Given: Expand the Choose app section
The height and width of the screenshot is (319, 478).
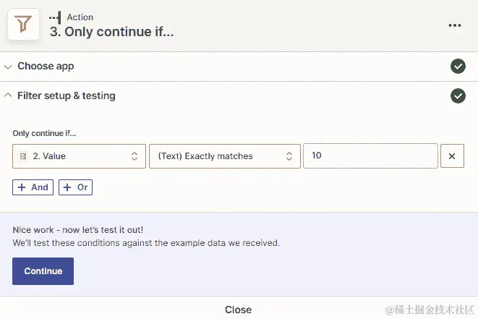Looking at the screenshot, I should 8,67.
